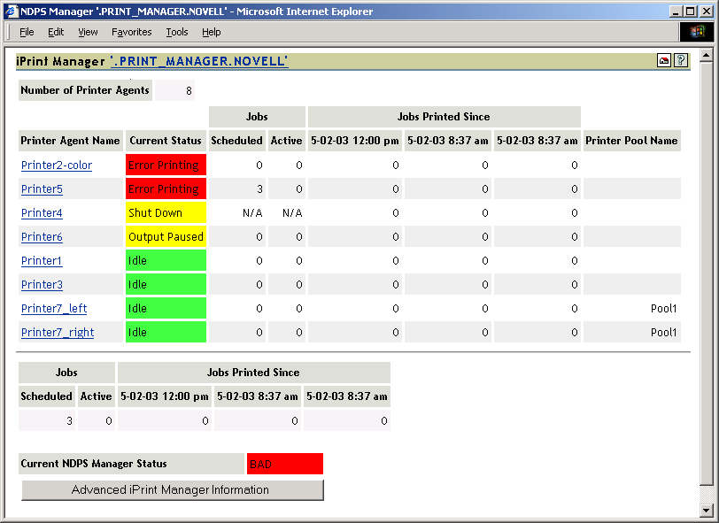Expand the View menu

coord(87,32)
